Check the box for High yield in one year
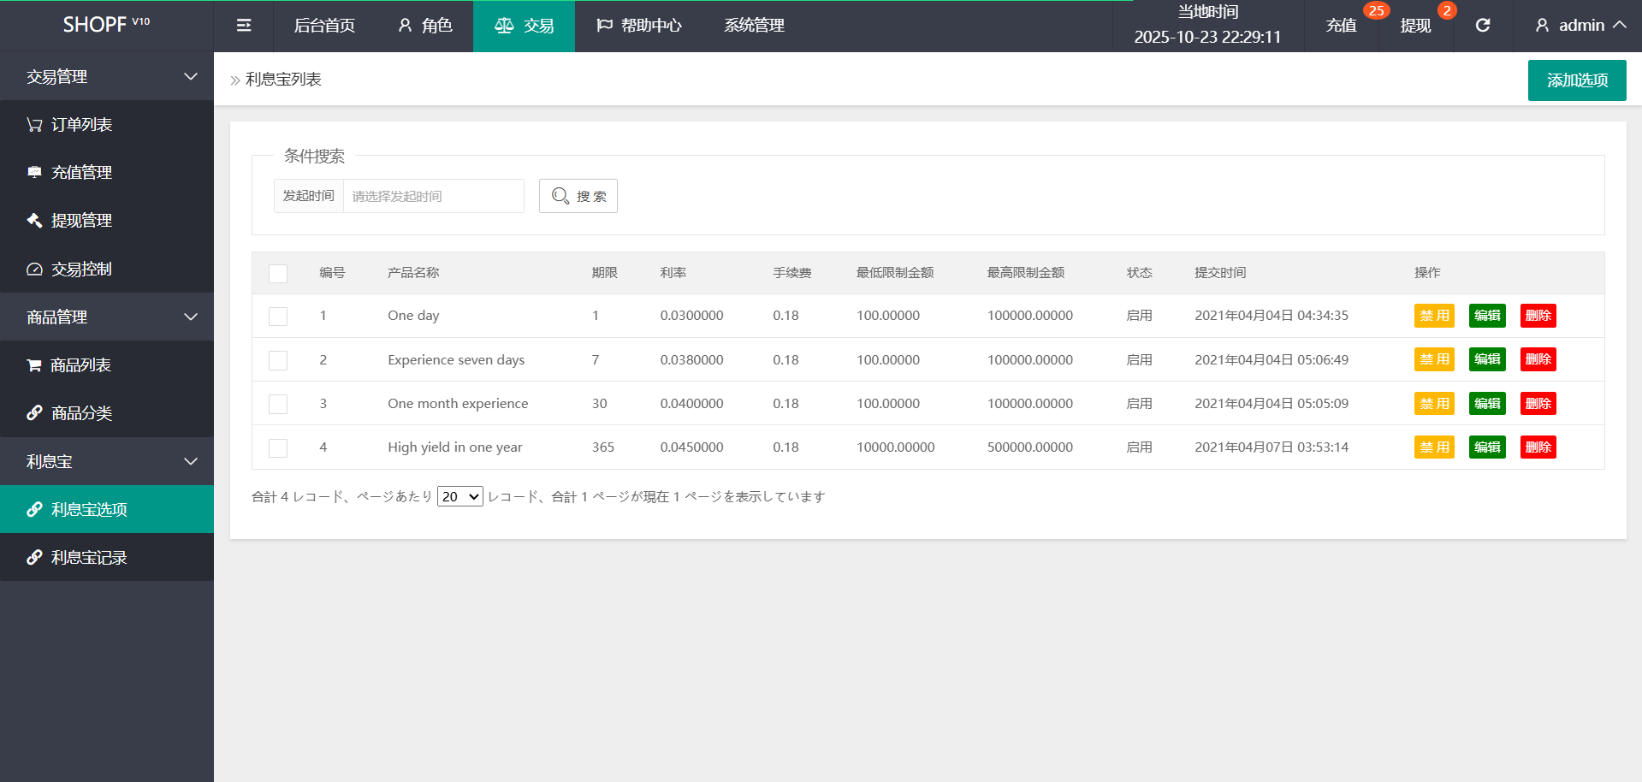Image resolution: width=1642 pixels, height=782 pixels. [278, 448]
